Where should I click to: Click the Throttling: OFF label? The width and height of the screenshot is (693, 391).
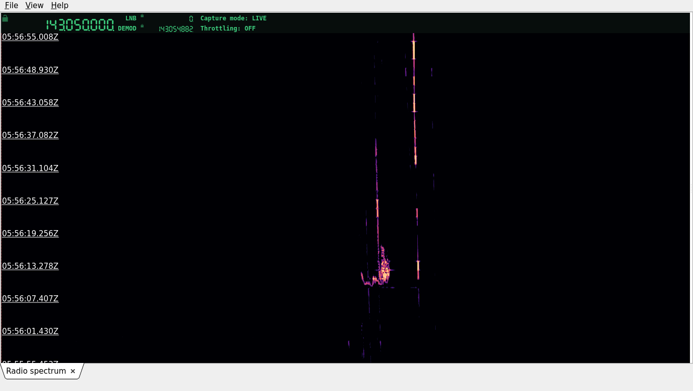(228, 29)
